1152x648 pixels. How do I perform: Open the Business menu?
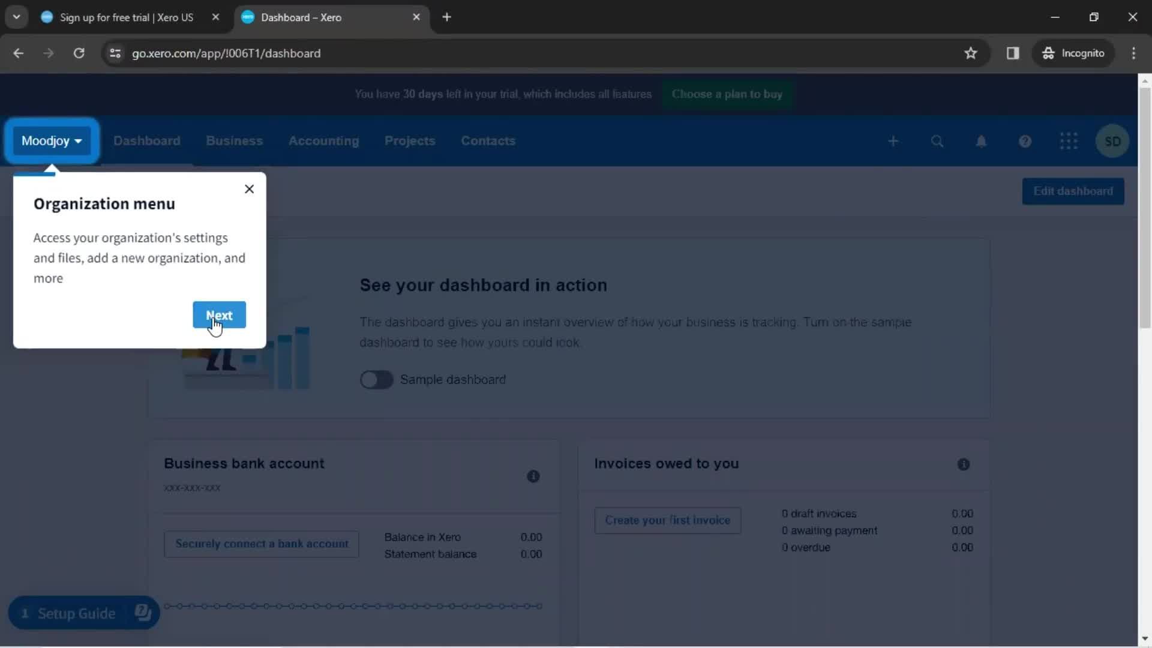[x=234, y=141]
